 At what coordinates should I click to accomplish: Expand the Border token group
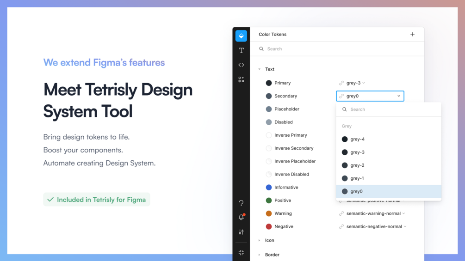click(259, 255)
